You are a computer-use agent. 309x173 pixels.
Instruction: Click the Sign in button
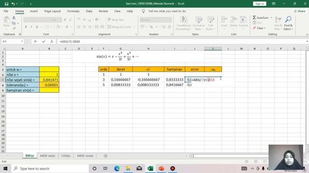(260, 4)
